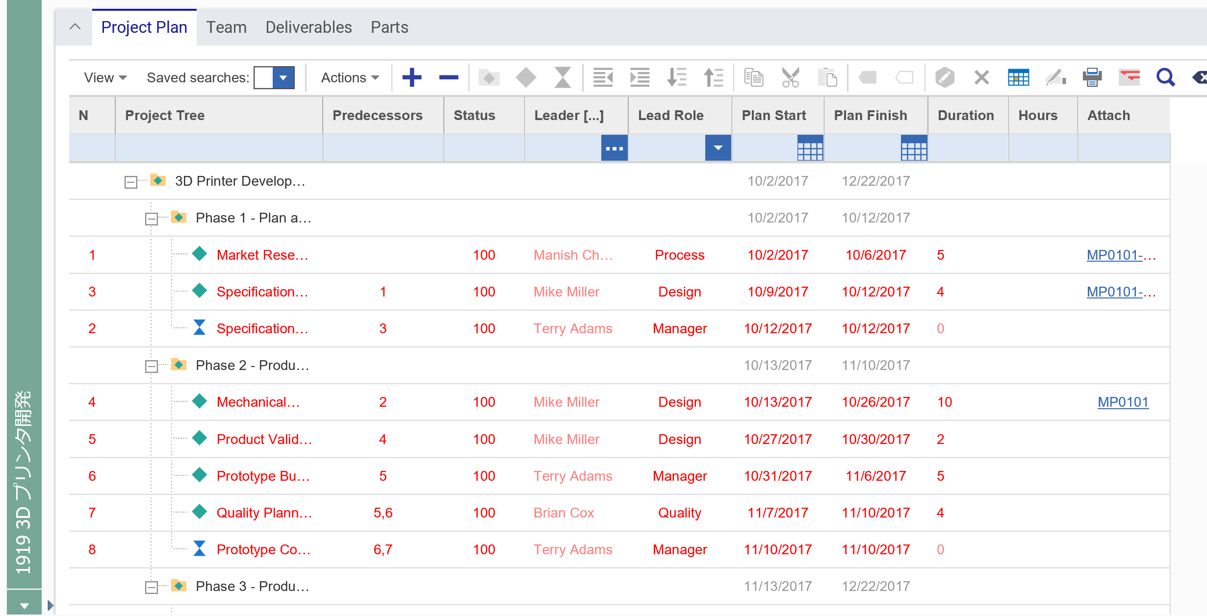Switch to the Team tab
The height and width of the screenshot is (616, 1207).
(227, 27)
